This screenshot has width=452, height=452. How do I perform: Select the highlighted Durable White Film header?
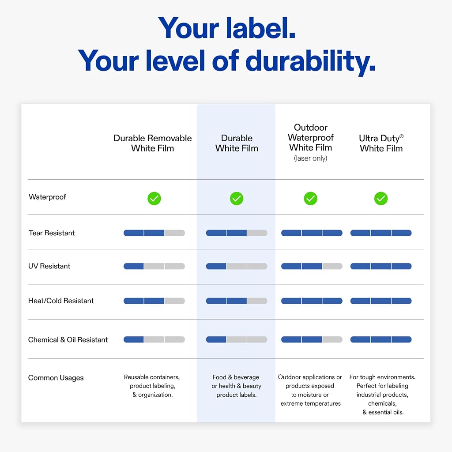tap(237, 143)
